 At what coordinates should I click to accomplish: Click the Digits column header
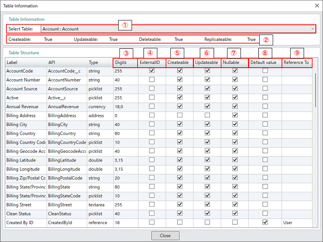[x=125, y=63]
